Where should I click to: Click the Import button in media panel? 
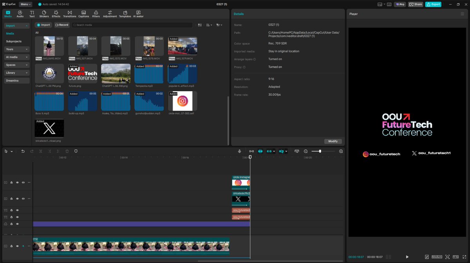click(x=43, y=25)
